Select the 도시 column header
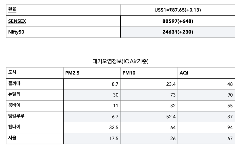The height and width of the screenshot is (149, 239). (x=12, y=72)
